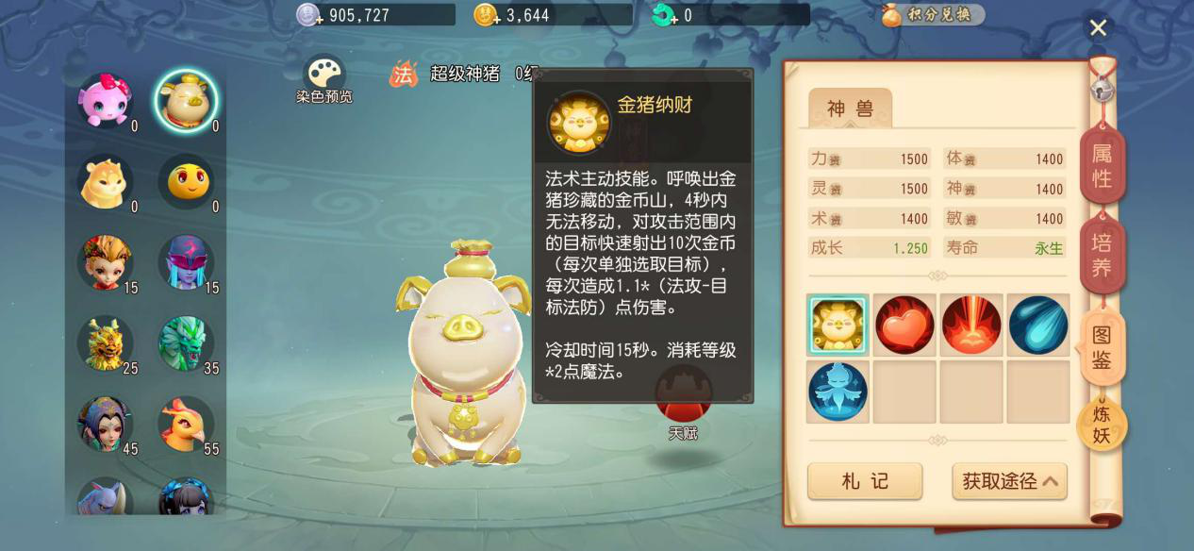Select the golden pig pet portrait
This screenshot has width=1194, height=551.
click(x=186, y=100)
